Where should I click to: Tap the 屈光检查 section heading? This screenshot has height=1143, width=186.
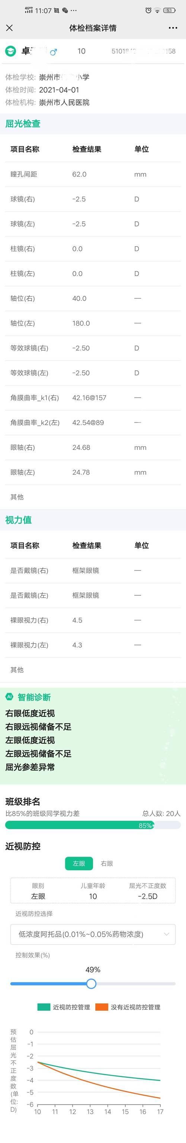(23, 123)
